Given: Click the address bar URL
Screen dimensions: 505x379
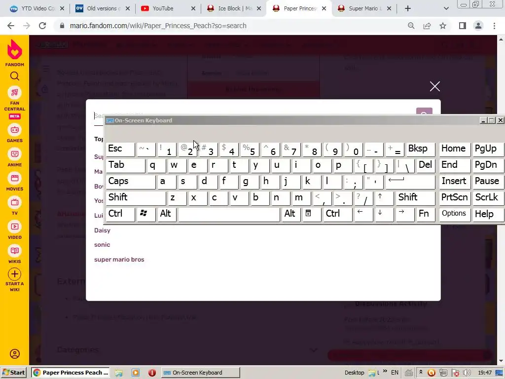Looking at the screenshot, I should click(158, 26).
